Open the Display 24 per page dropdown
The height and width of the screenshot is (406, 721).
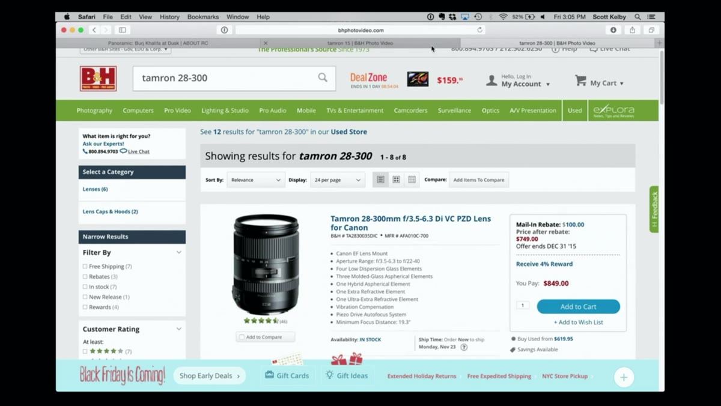coord(337,180)
